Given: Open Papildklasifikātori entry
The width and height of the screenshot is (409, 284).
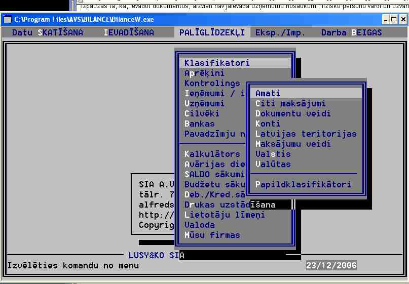Looking at the screenshot, I should pos(303,184).
